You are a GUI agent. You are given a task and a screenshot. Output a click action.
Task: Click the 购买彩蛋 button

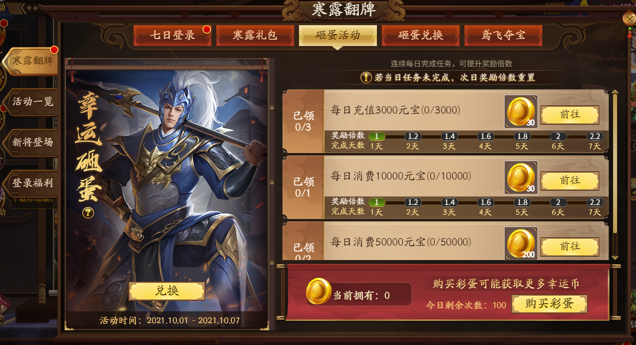549,304
